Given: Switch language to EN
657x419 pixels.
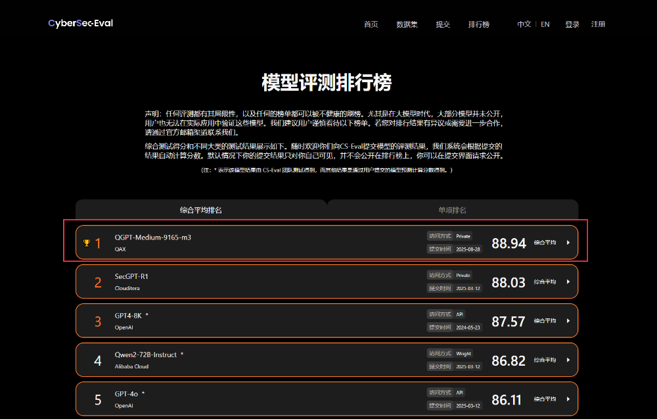Looking at the screenshot, I should (545, 24).
